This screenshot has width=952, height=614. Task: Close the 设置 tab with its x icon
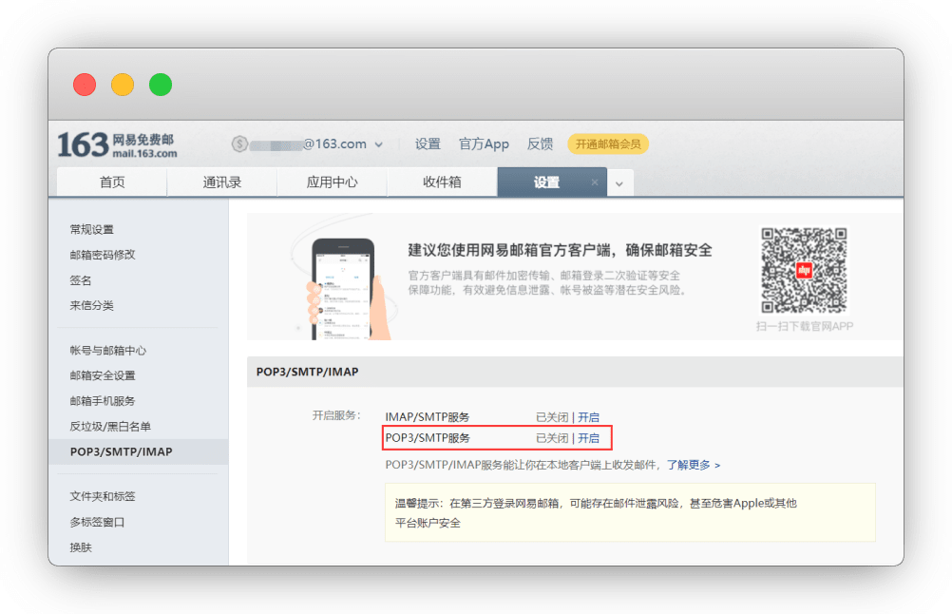595,182
